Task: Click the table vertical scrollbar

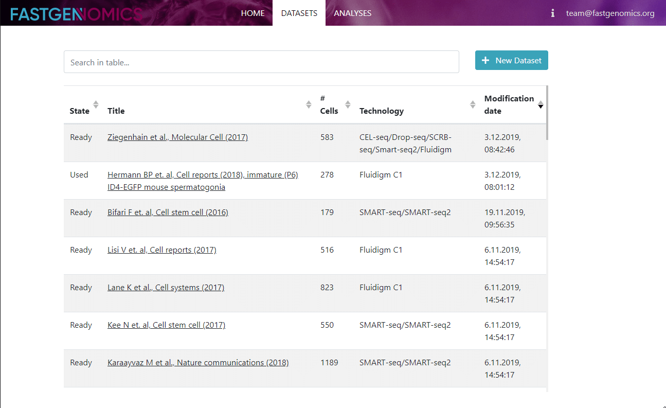Action: click(x=547, y=113)
